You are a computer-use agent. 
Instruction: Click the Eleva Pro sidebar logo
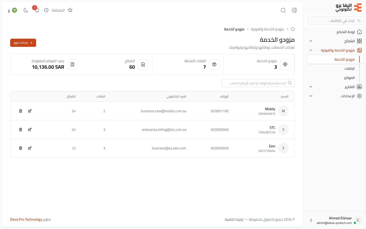tap(349, 8)
